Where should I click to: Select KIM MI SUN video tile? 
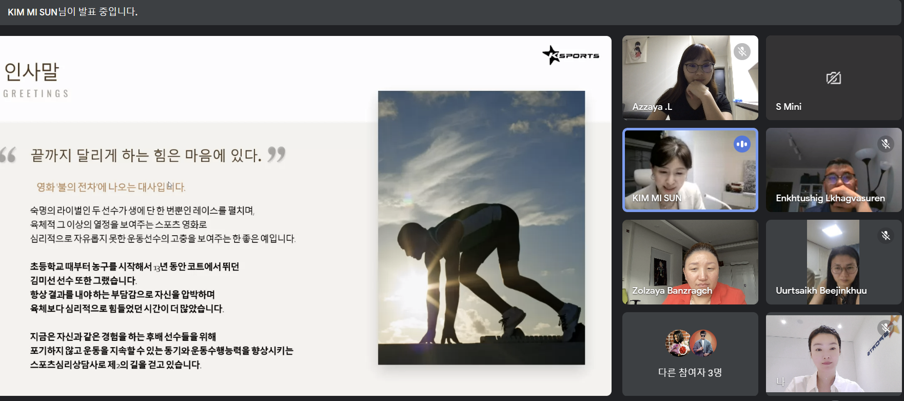coord(690,170)
